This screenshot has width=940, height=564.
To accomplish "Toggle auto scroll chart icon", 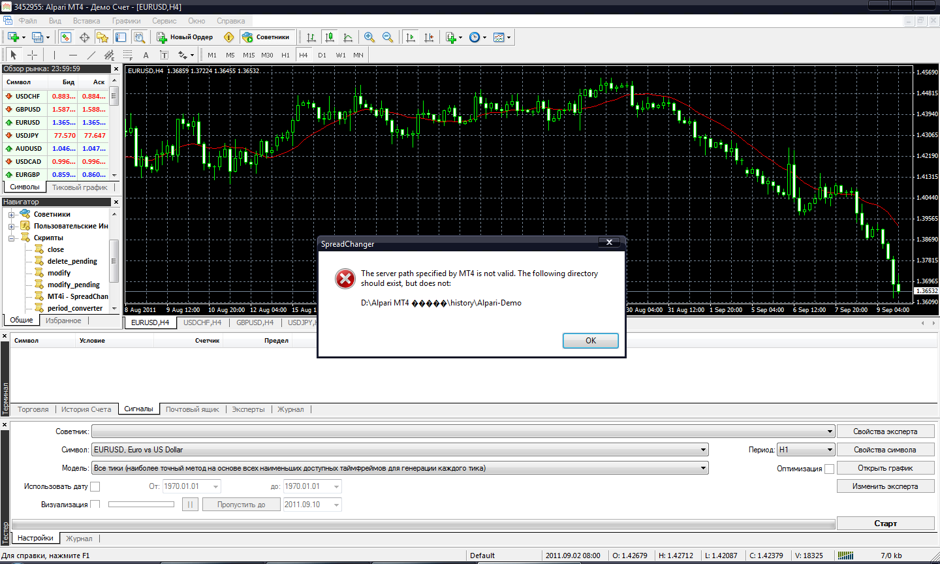I will tap(411, 37).
